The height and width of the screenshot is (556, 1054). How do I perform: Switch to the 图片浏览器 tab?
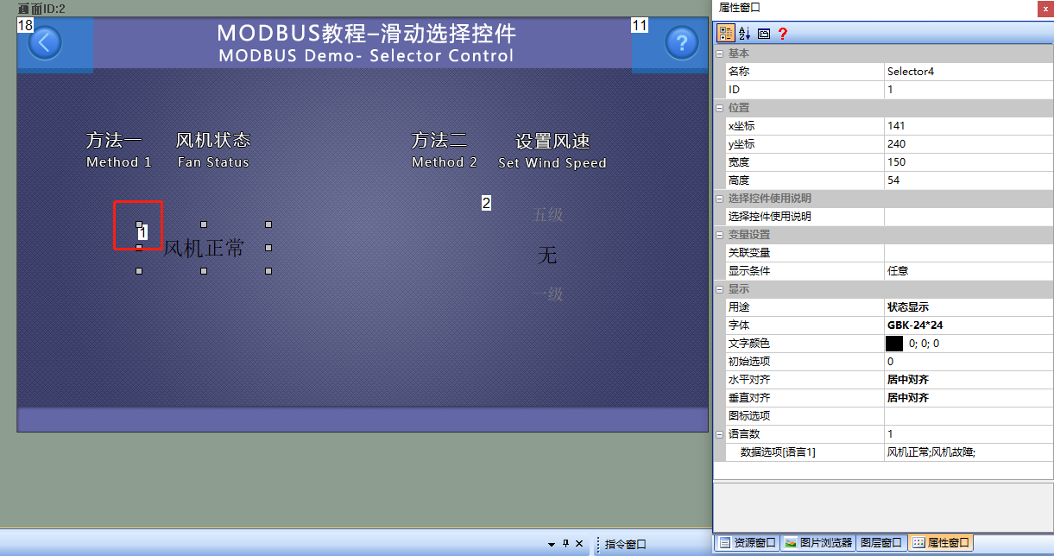818,543
